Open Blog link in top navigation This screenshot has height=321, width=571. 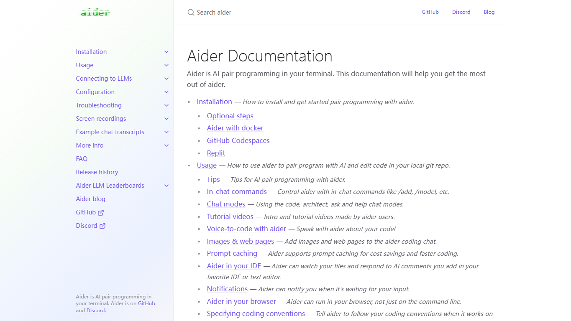(x=489, y=12)
